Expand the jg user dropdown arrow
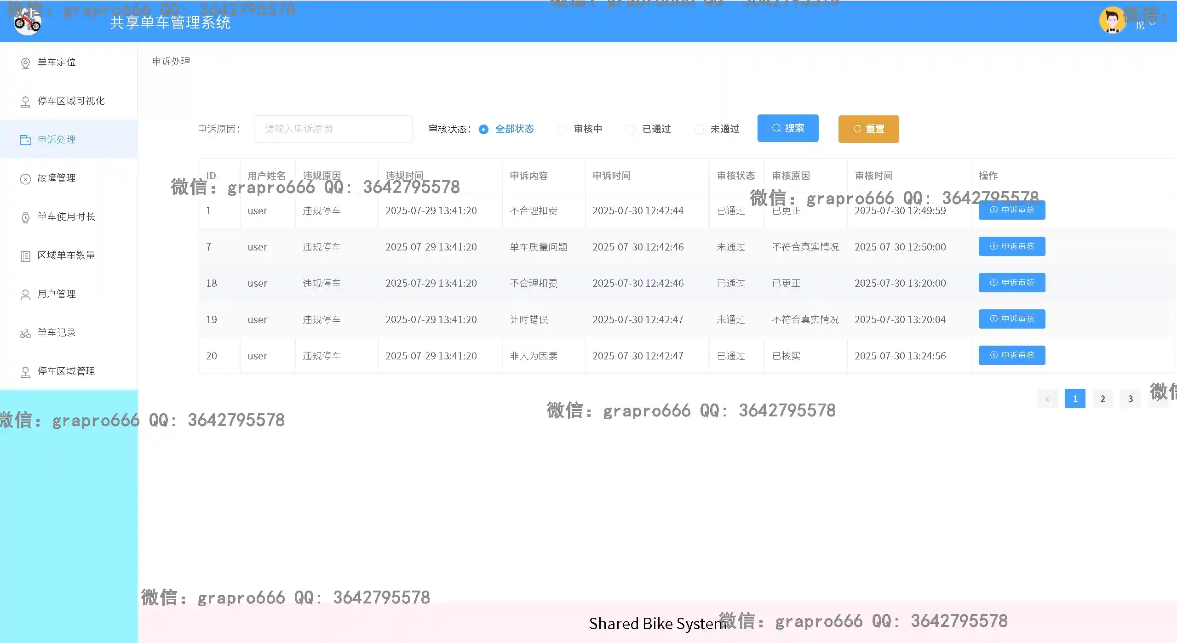Viewport: 1177px width, 643px height. pyautogui.click(x=1152, y=24)
